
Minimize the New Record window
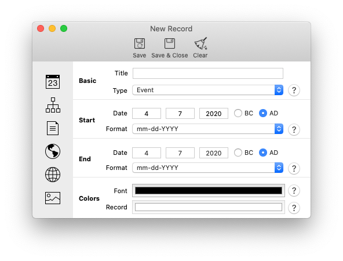coord(52,28)
